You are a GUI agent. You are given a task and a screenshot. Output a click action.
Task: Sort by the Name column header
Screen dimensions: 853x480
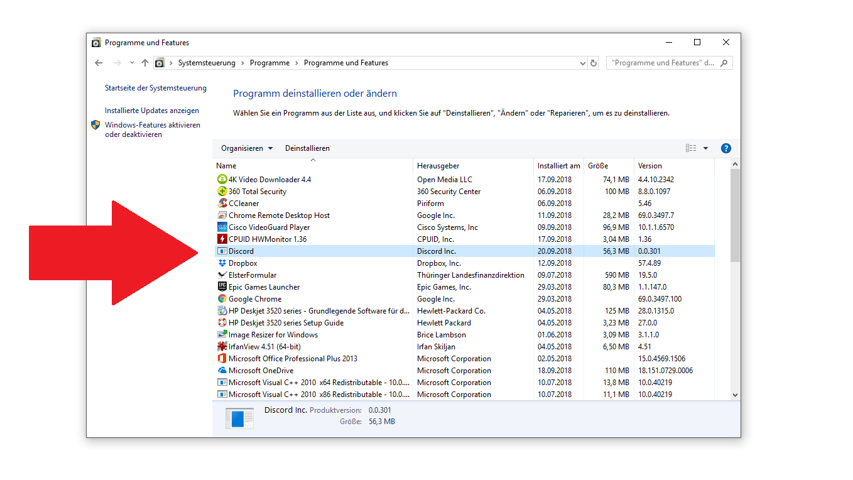(x=313, y=166)
